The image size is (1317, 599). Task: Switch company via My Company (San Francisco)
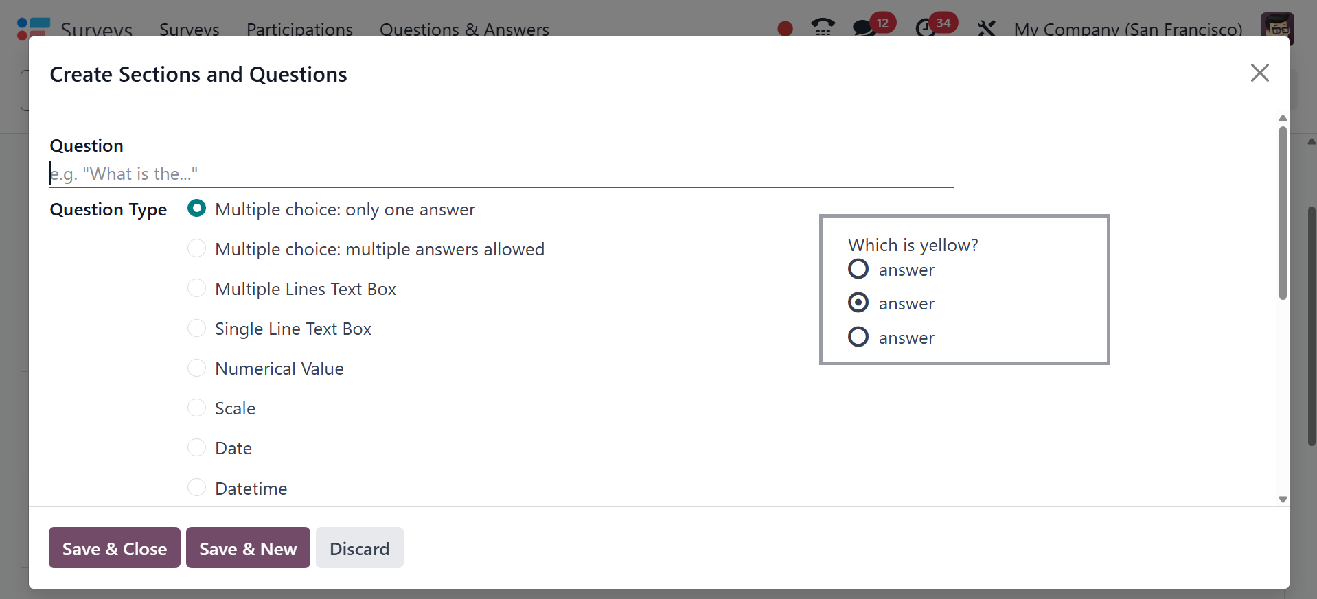pyautogui.click(x=1127, y=30)
